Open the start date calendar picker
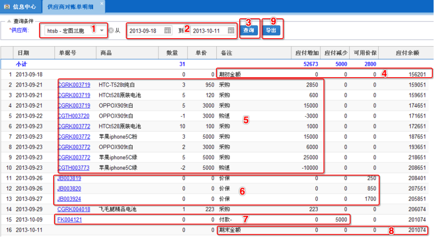Viewport: 434px width, 237px height. (168, 31)
